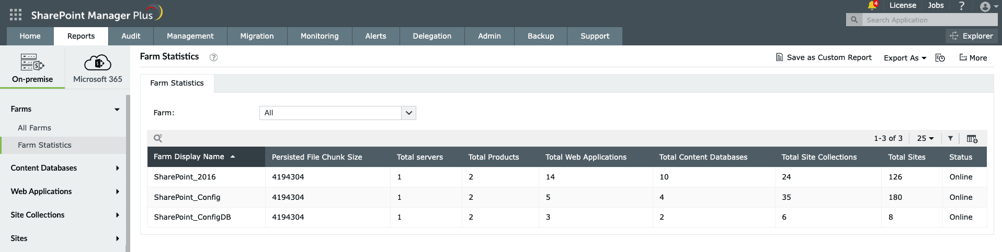Open the Management tab
This screenshot has width=1002, height=252.
pyautogui.click(x=190, y=36)
